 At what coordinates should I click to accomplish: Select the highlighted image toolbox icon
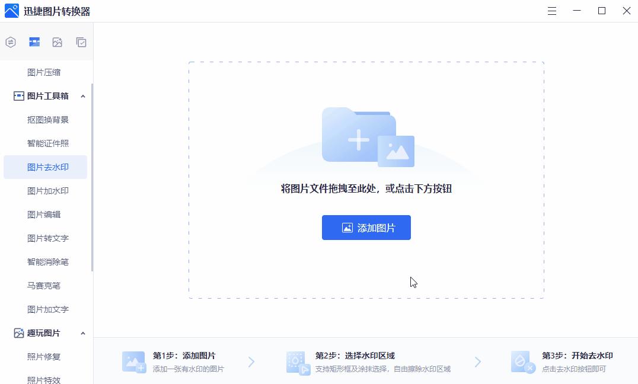(34, 41)
